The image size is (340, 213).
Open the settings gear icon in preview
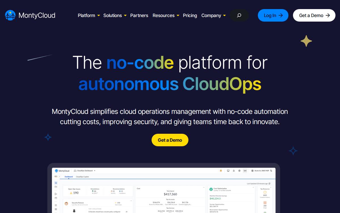pos(239,171)
